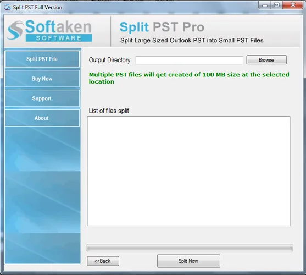Image resolution: width=306 pixels, height=275 pixels.
Task: Maximize the Split PST window
Action: click(x=276, y=5)
